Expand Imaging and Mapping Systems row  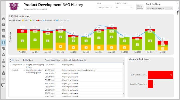(24, 65)
